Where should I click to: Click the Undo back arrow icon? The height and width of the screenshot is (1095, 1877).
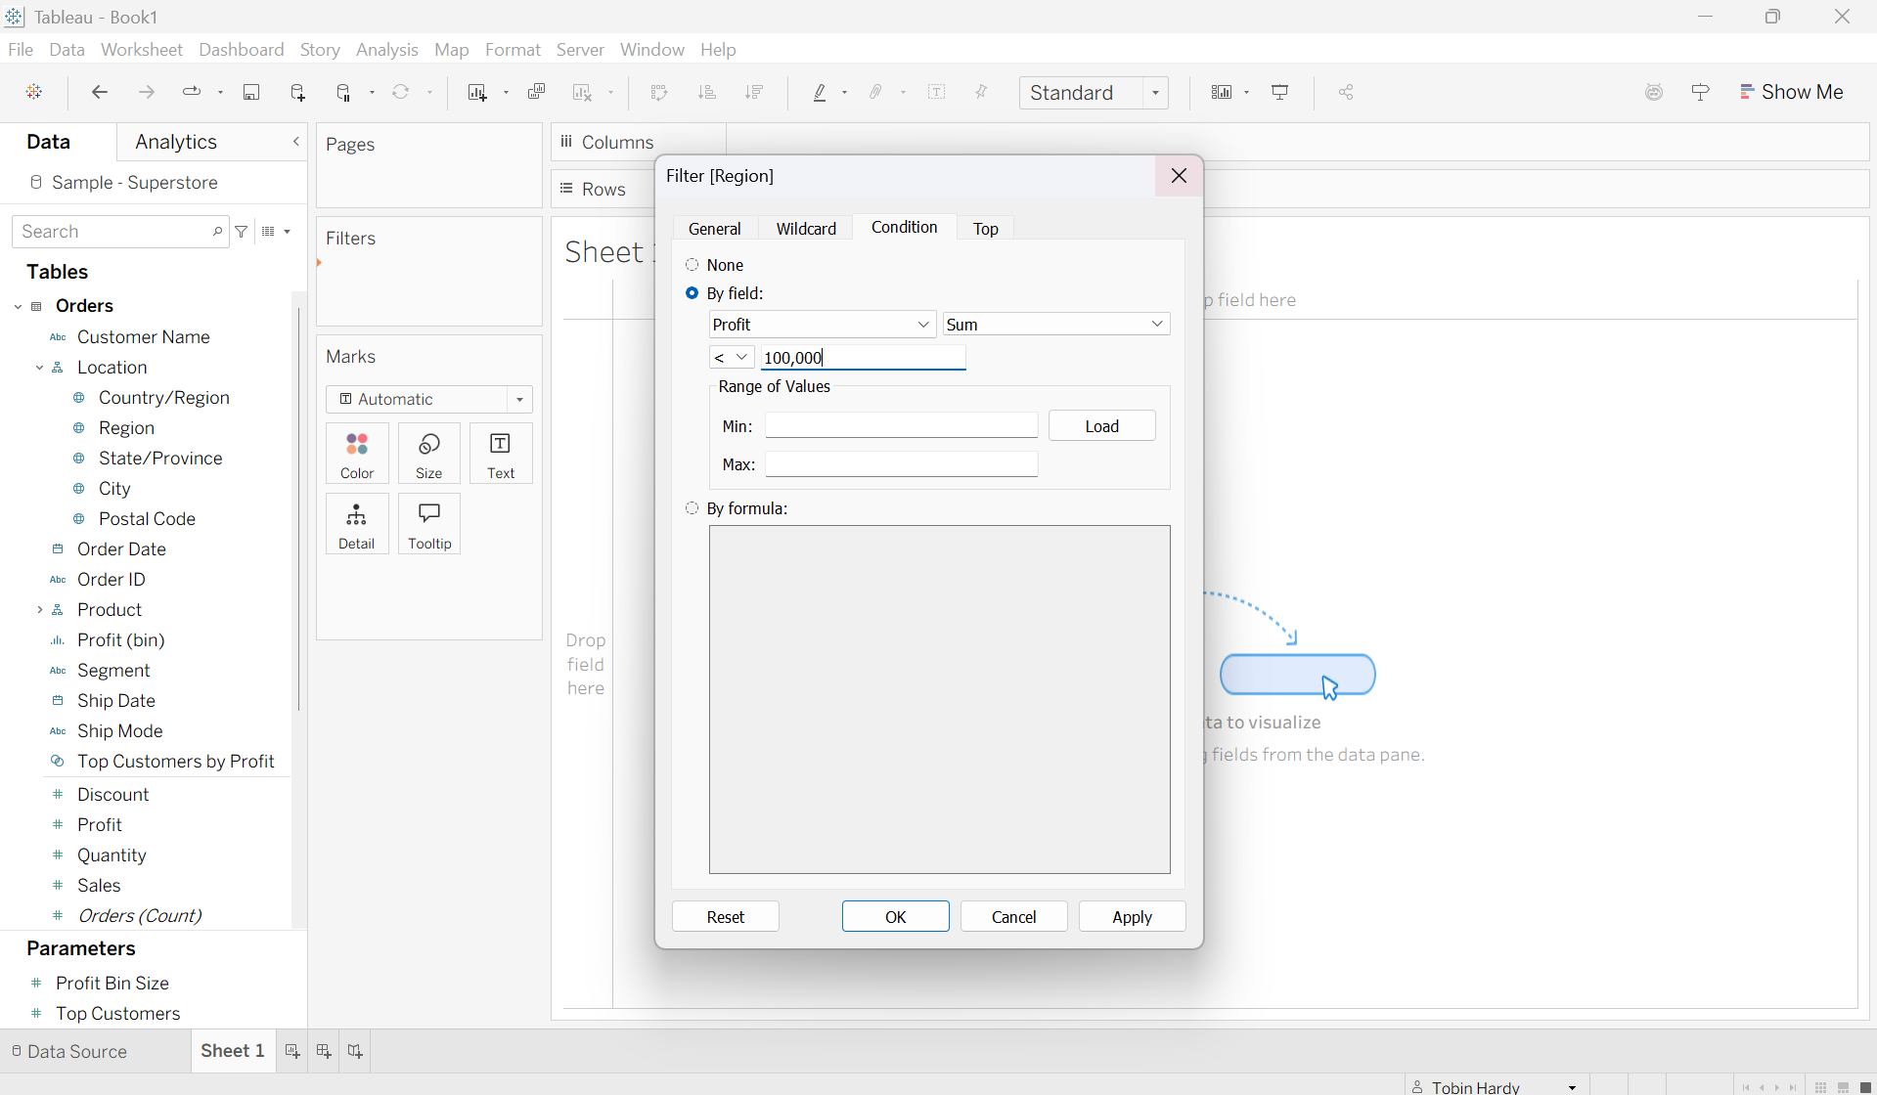point(99,92)
